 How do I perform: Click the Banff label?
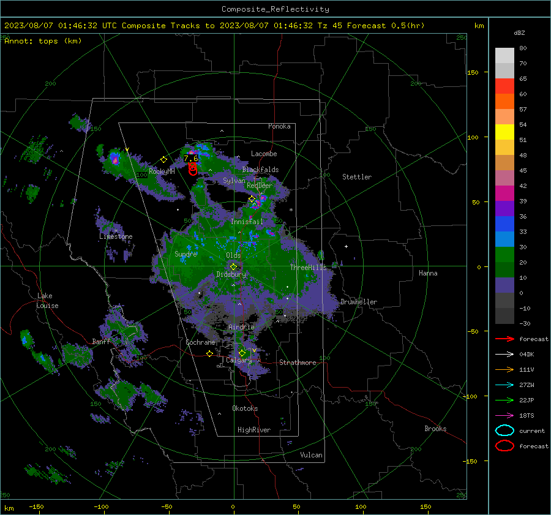coord(101,342)
